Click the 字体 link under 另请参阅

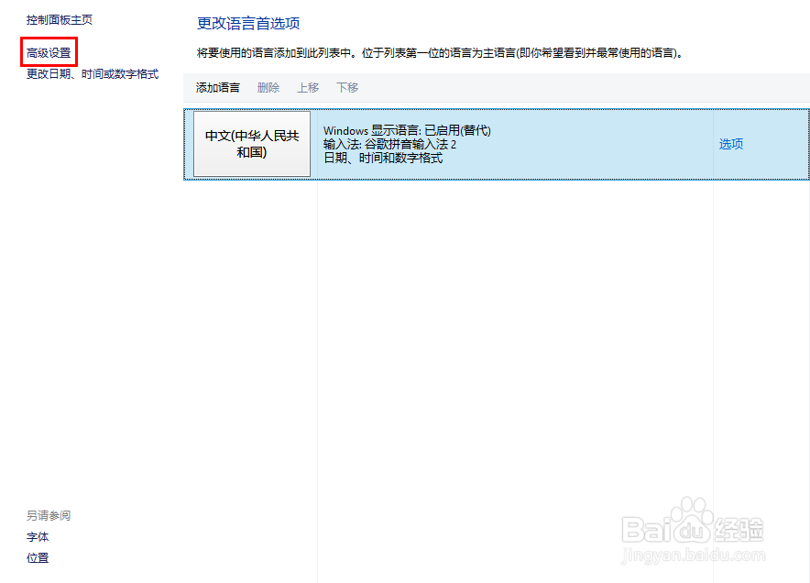tap(38, 536)
